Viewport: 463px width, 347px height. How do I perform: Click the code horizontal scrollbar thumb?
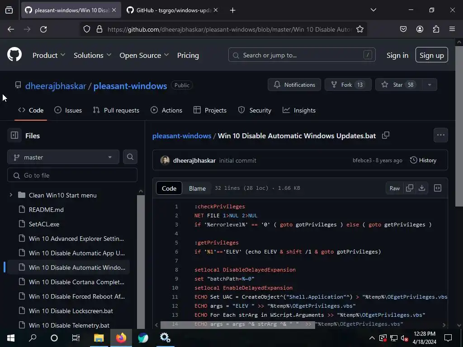(x=237, y=325)
